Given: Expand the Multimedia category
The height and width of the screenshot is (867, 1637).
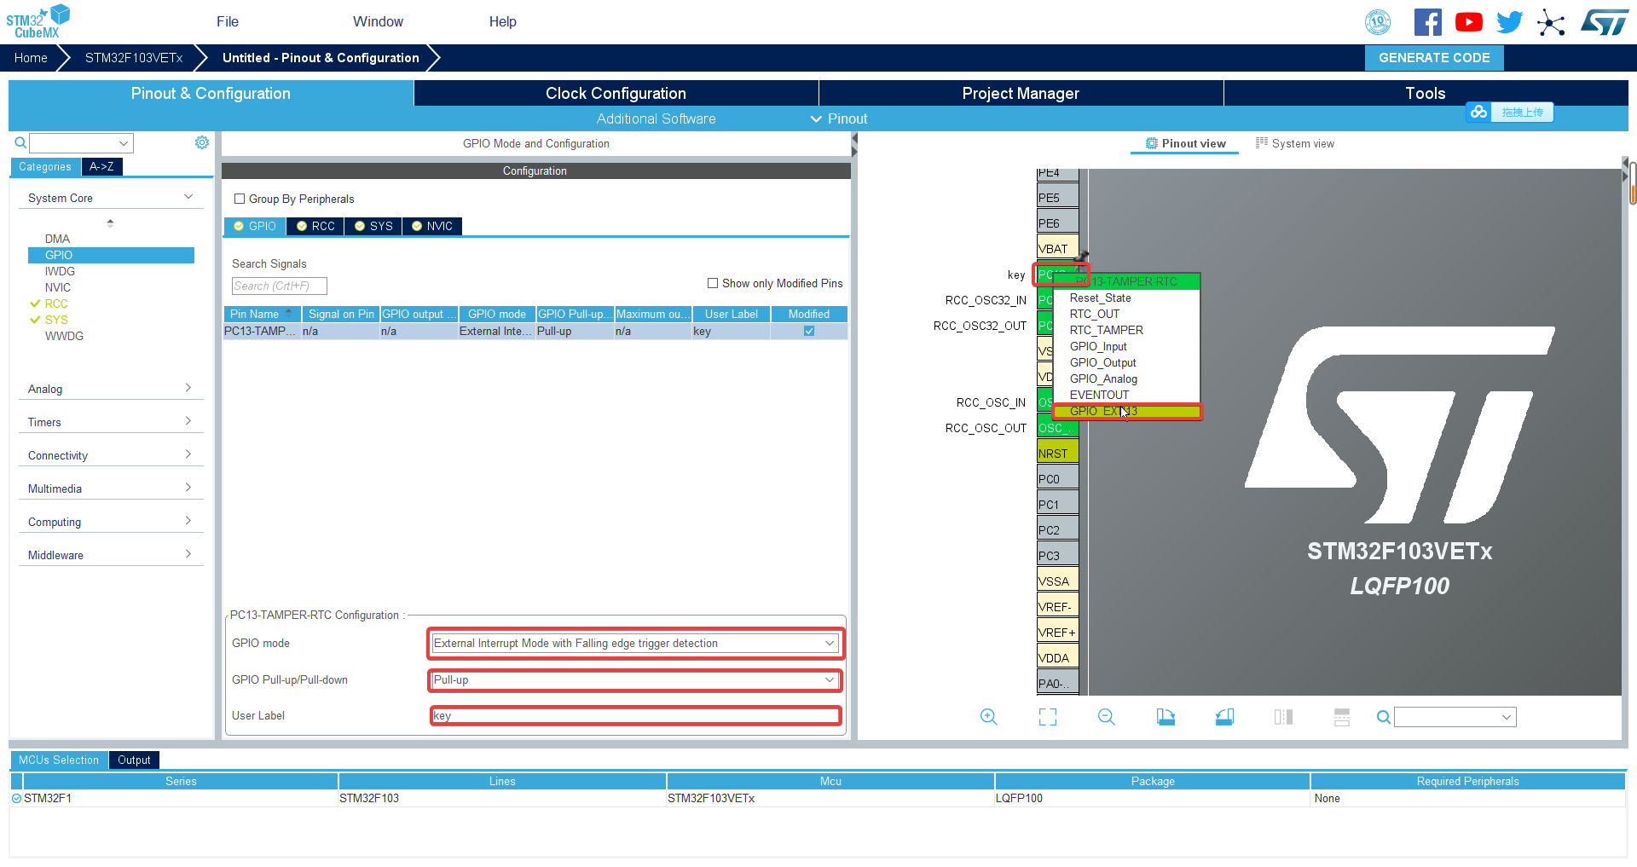Looking at the screenshot, I should [188, 488].
